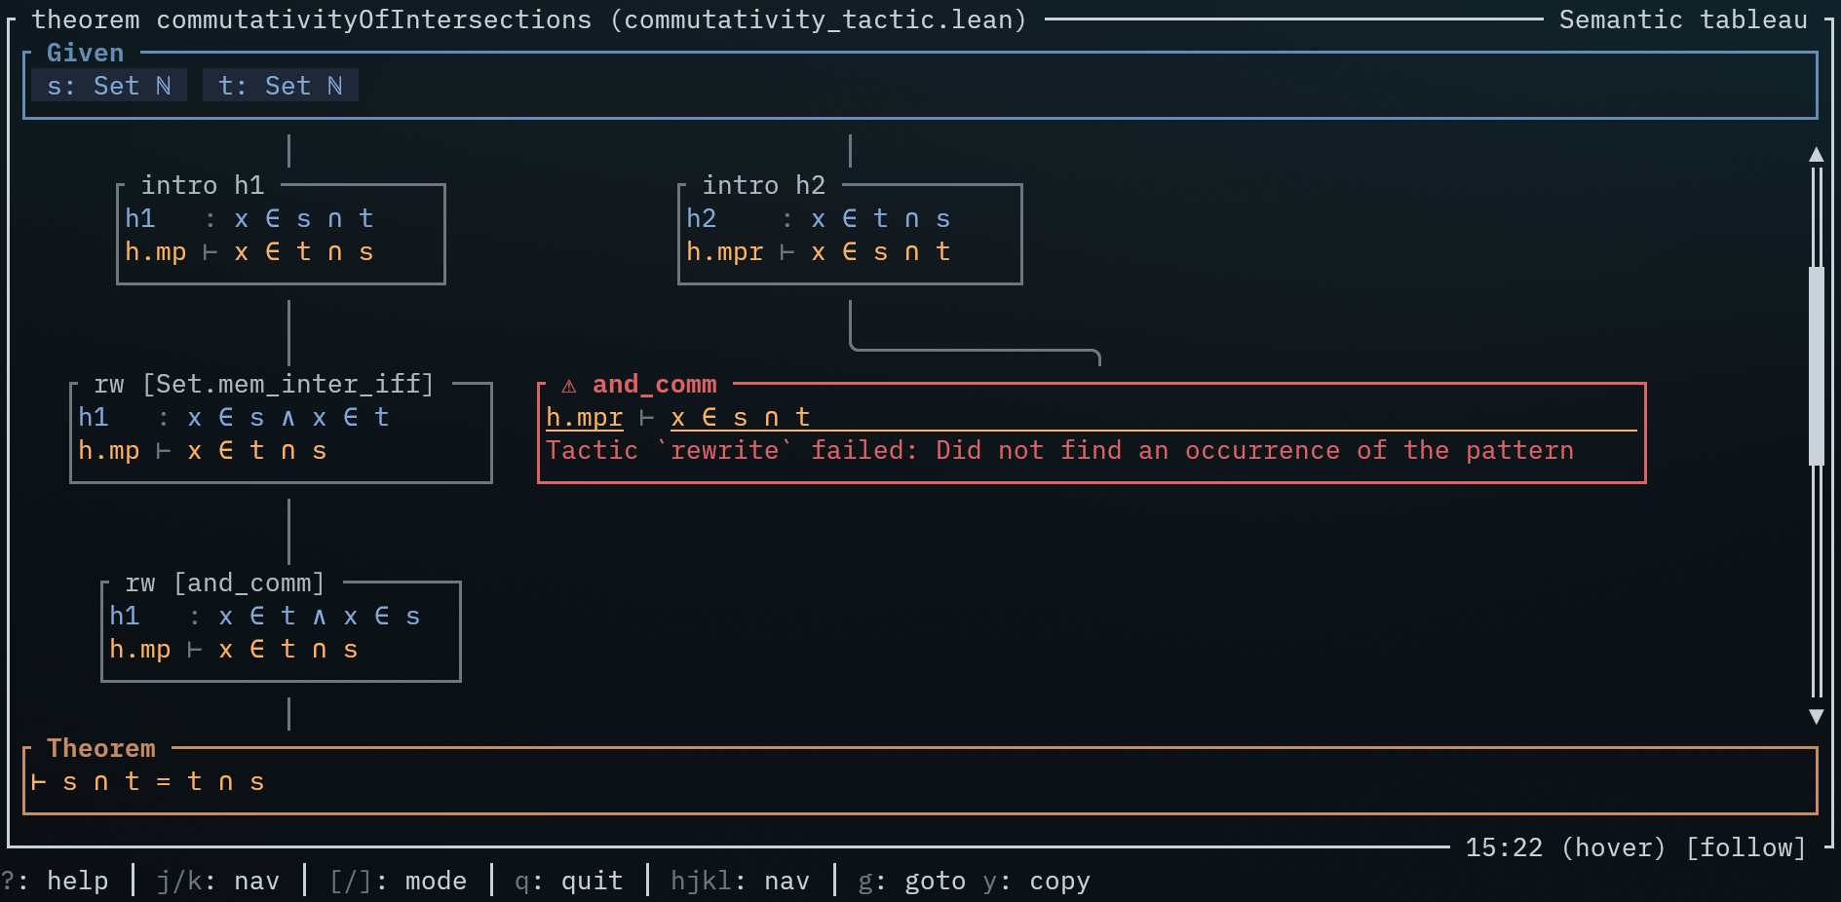Click the 's: Set ℕ' hypothesis chip

coord(109,86)
